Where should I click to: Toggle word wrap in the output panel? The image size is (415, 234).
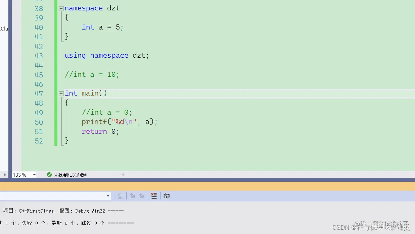(x=167, y=196)
